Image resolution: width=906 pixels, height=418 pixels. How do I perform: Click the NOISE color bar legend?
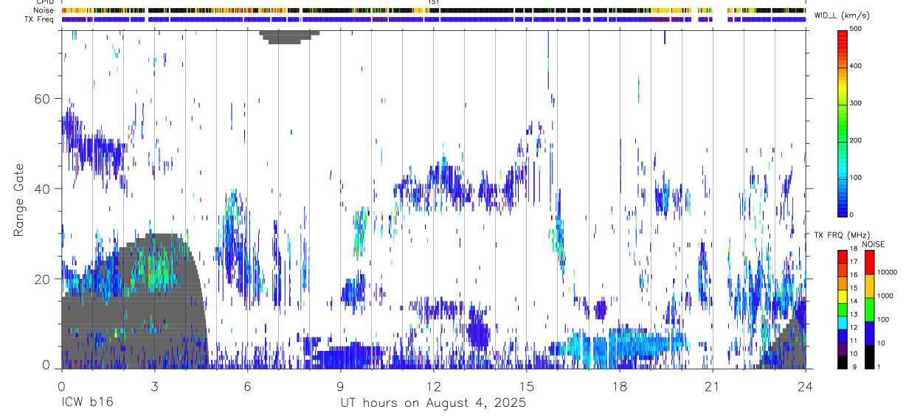pyautogui.click(x=869, y=310)
